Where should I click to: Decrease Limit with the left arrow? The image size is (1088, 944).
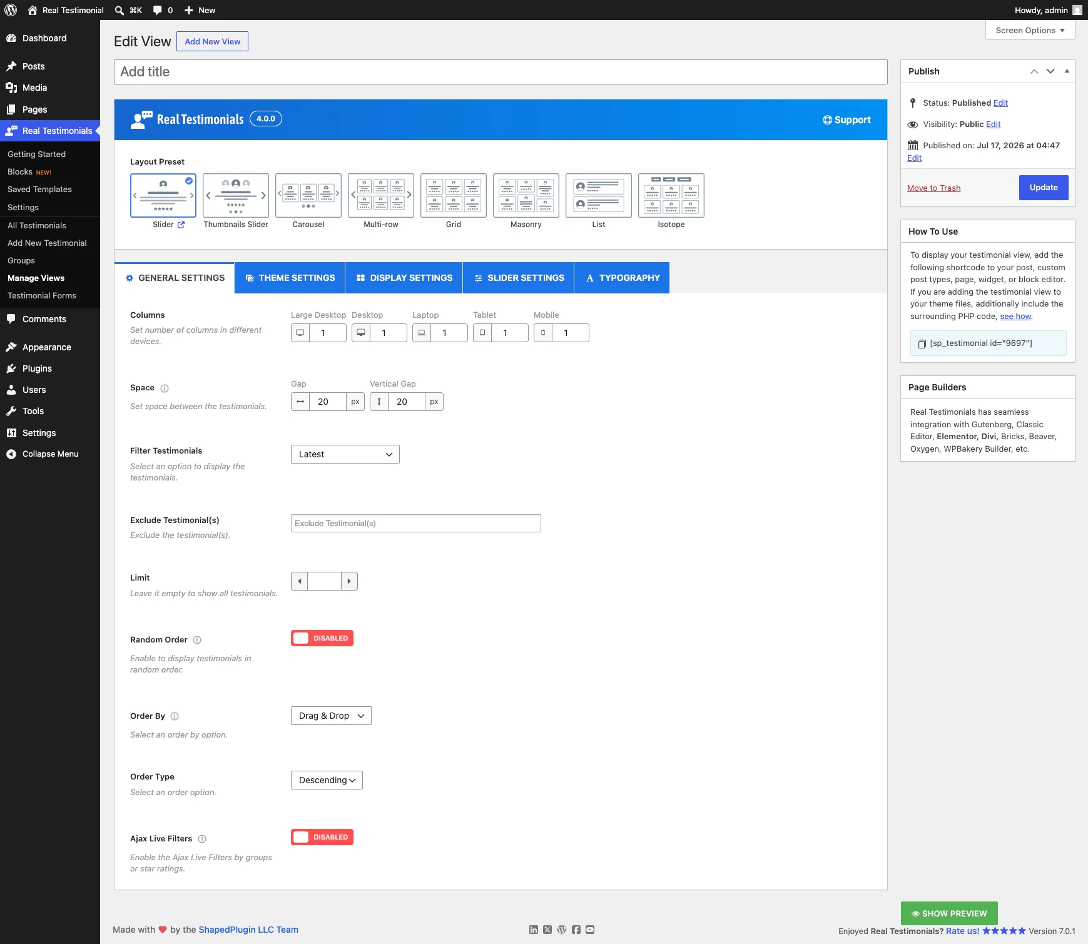pyautogui.click(x=300, y=581)
